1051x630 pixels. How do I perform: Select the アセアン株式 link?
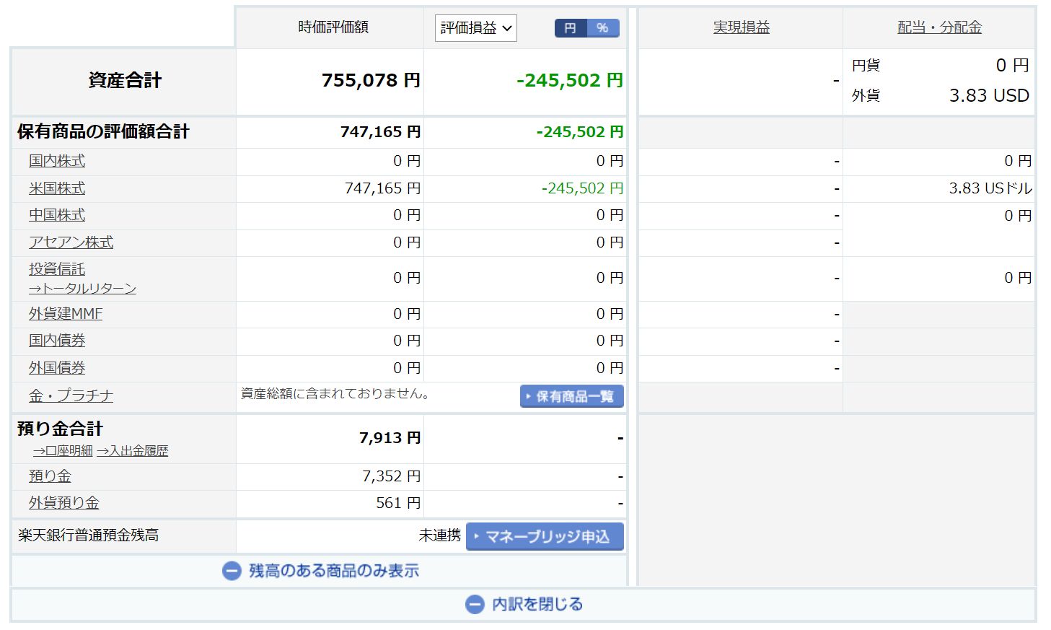point(71,242)
